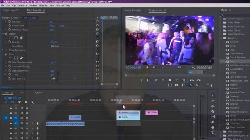Click the Opacity rectangle mask tool
250x140 pixels.
pyautogui.click(x=16, y=38)
